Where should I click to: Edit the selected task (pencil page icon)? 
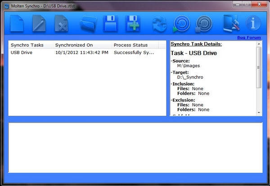[x=39, y=23]
